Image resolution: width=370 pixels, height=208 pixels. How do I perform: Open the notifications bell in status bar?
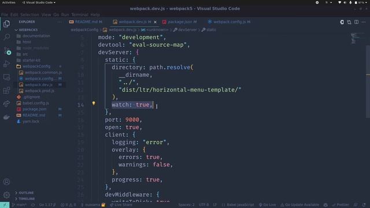(x=364, y=205)
